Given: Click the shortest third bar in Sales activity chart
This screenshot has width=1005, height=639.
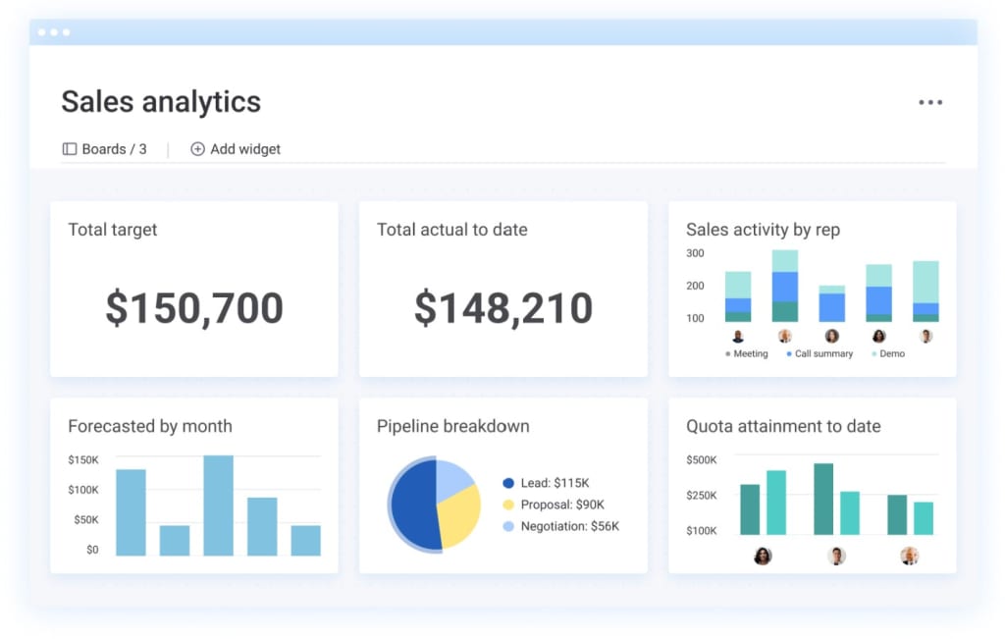Looking at the screenshot, I should pyautogui.click(x=832, y=304).
